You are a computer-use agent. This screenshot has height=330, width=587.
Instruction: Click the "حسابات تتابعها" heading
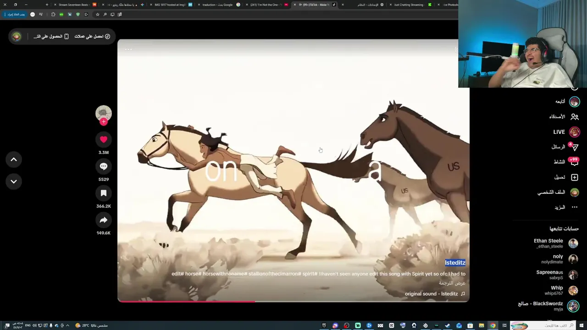pyautogui.click(x=564, y=229)
